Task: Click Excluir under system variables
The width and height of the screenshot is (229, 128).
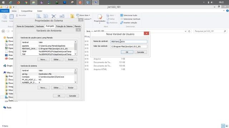Action: (71, 88)
